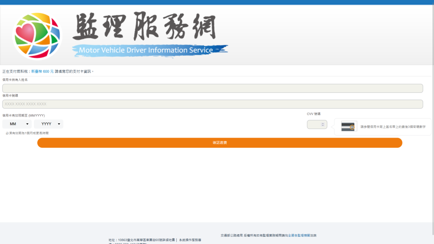Click the credit card CVV illustration icon
The height and width of the screenshot is (244, 434).
pyautogui.click(x=349, y=126)
